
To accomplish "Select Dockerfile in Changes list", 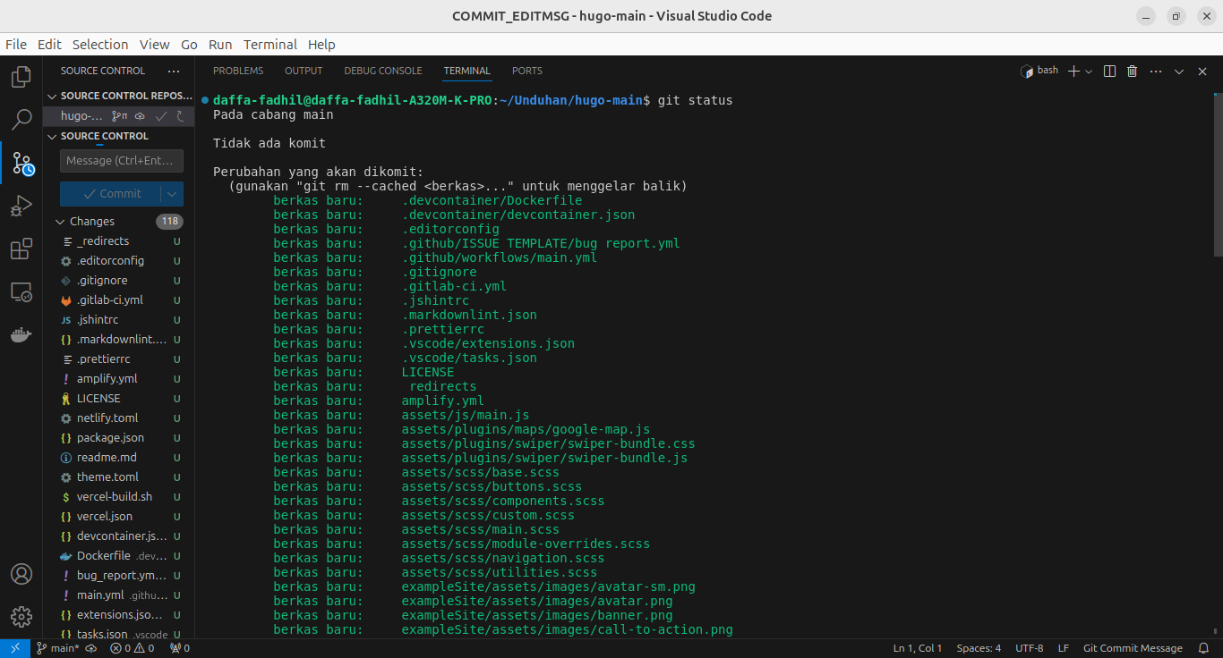I will [x=119, y=556].
